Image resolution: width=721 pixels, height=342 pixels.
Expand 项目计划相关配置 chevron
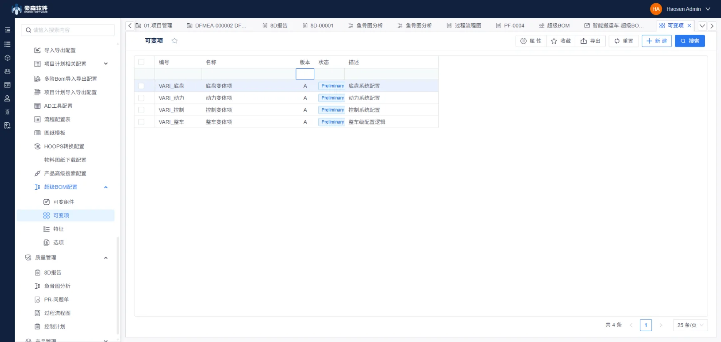(x=106, y=64)
